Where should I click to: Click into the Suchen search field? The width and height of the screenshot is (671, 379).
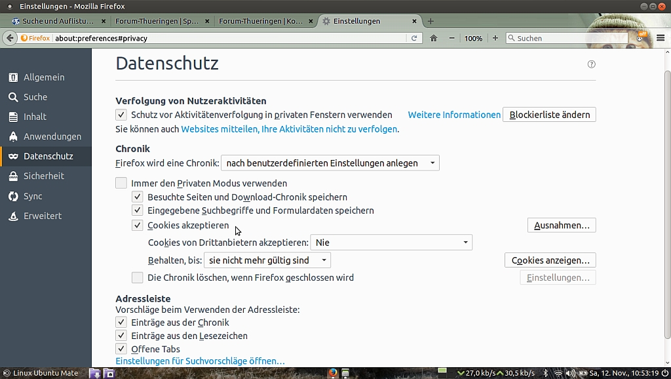click(567, 38)
